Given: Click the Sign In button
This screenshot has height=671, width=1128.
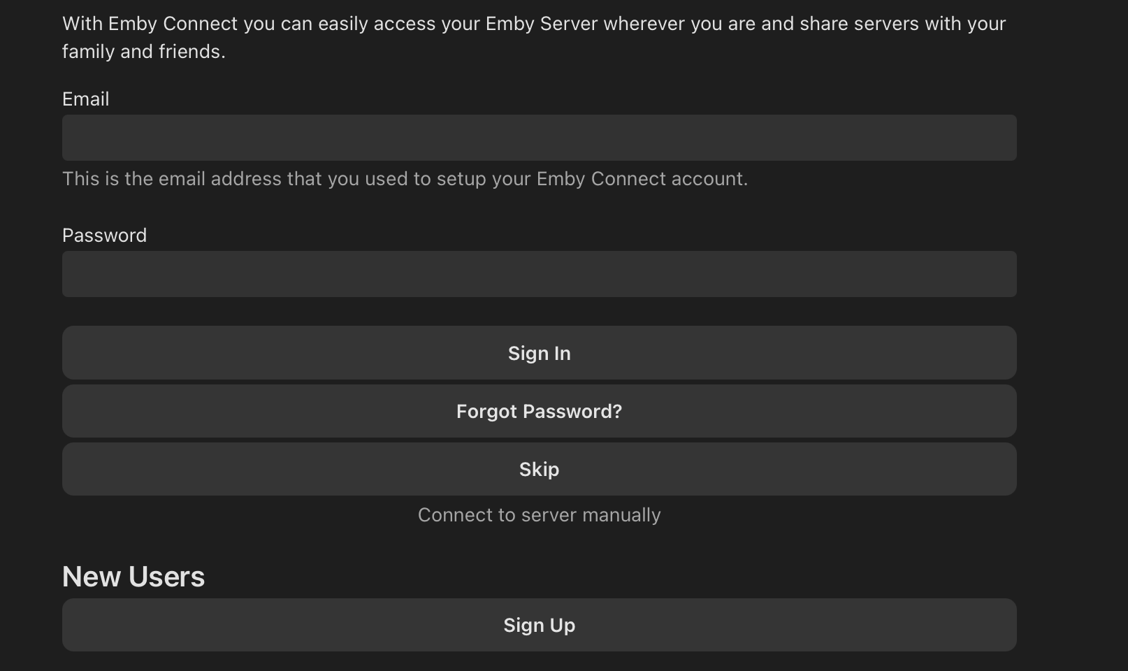Looking at the screenshot, I should pyautogui.click(x=539, y=353).
